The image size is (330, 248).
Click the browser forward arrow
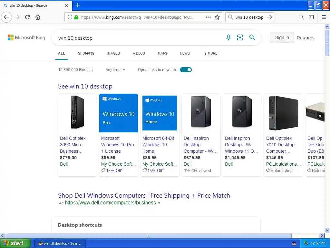[17, 17]
